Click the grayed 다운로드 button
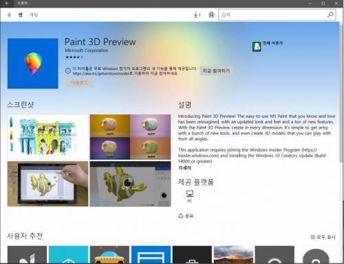 (x=80, y=82)
